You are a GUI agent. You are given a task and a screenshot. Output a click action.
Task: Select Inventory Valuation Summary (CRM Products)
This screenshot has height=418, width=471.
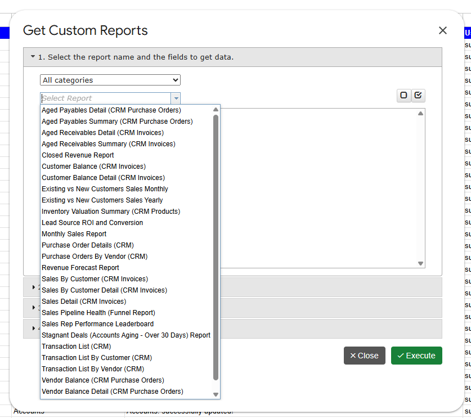click(111, 212)
